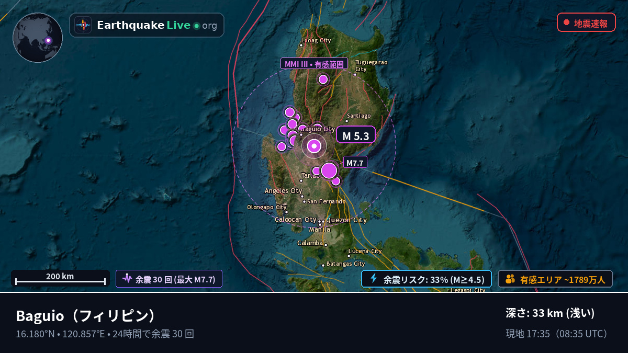Click the Earthquake Live org title link
This screenshot has width=628, height=353.
point(147,25)
